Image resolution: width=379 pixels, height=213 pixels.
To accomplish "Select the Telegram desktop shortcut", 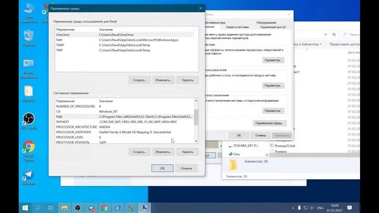I will [x=29, y=177].
